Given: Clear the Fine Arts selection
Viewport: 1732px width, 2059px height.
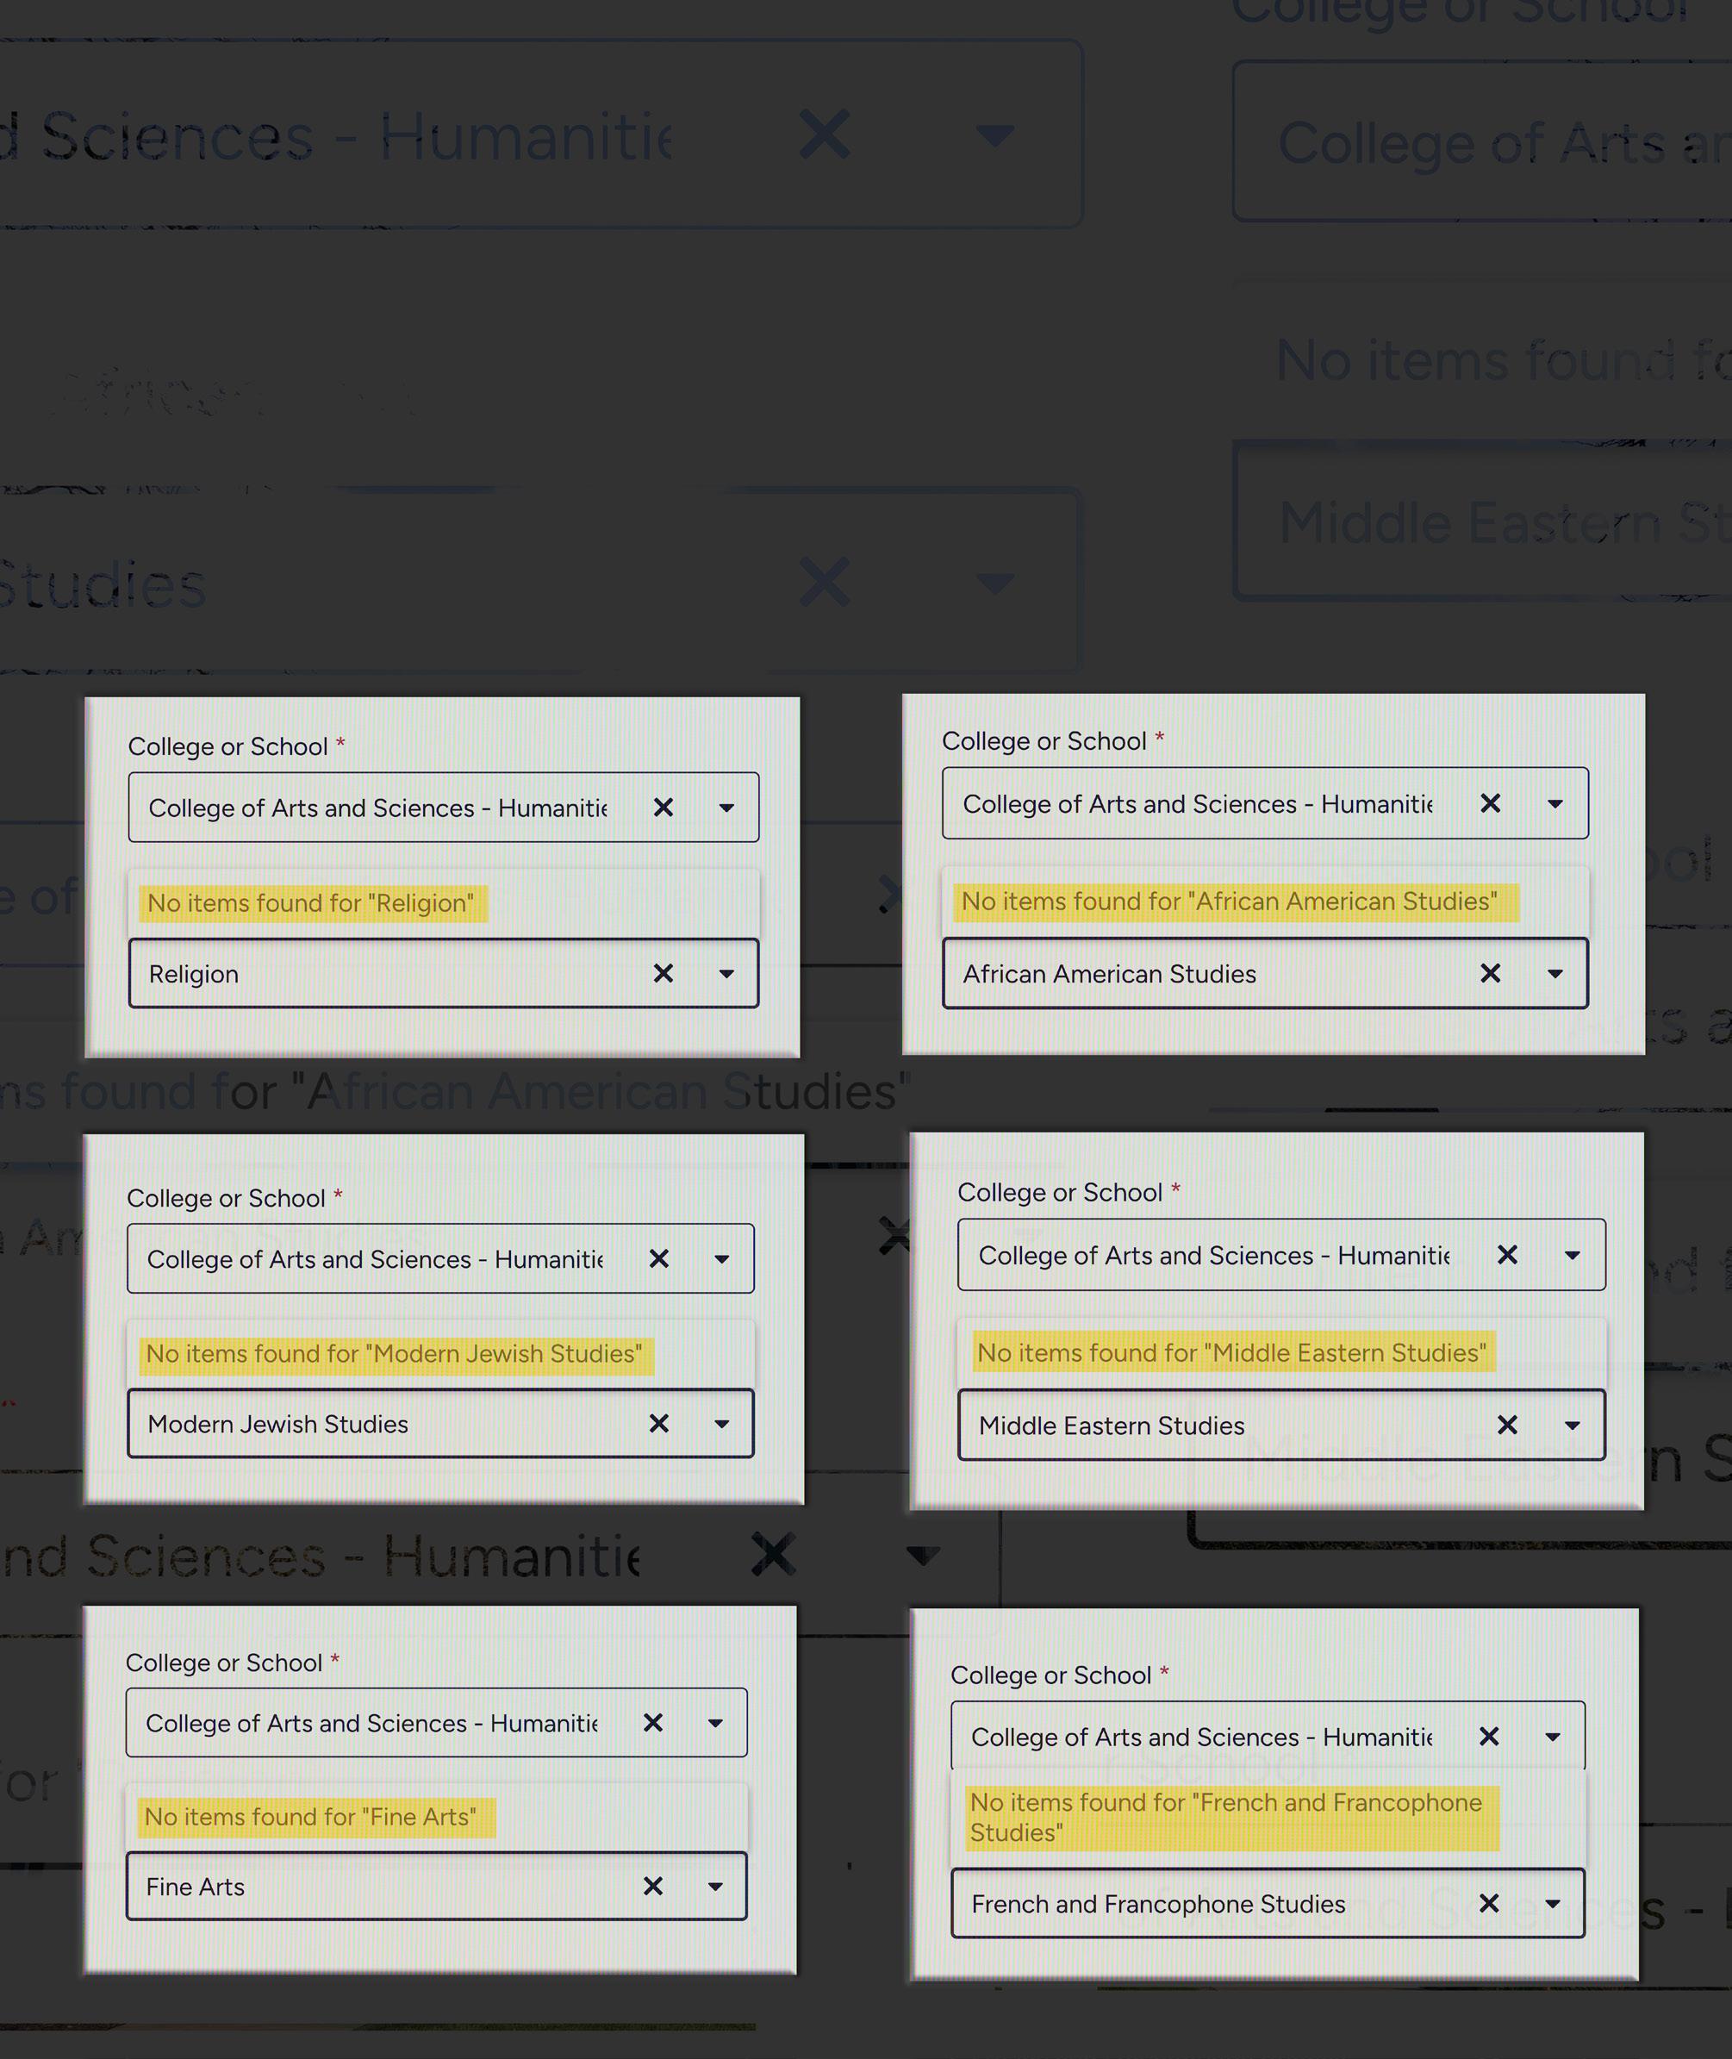Looking at the screenshot, I should [653, 1886].
